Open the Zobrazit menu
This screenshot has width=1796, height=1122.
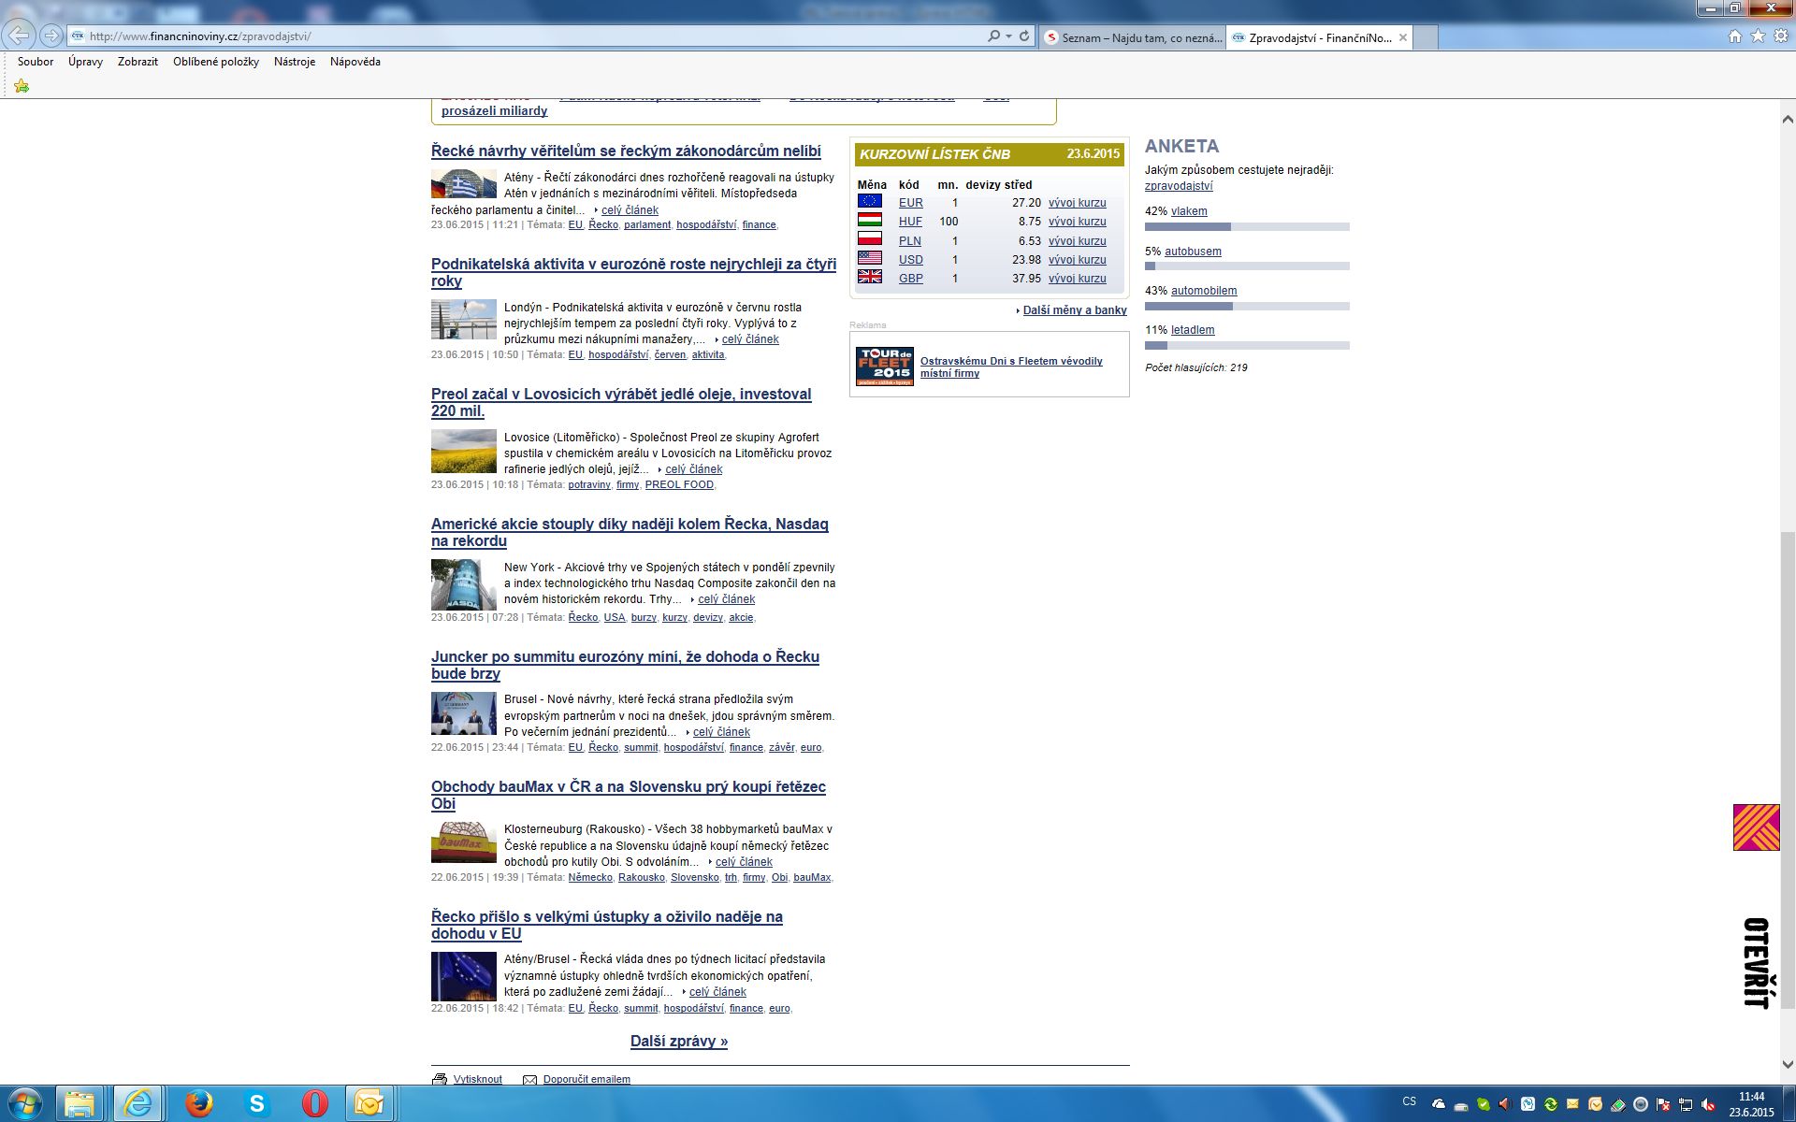(138, 62)
